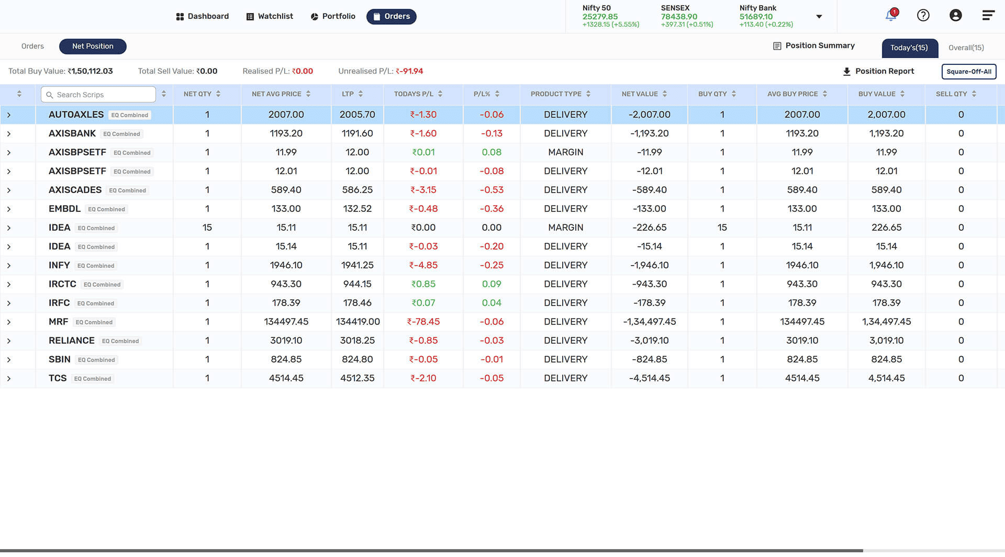Click the Square-Off-All button

[x=969, y=72]
